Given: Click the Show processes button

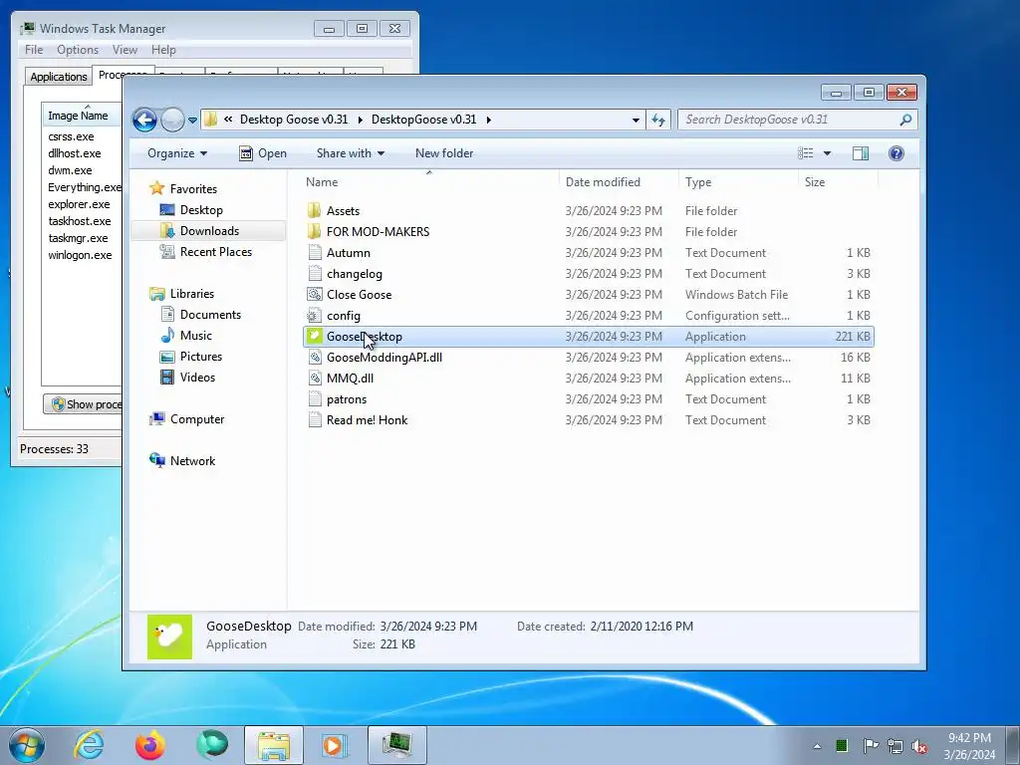Looking at the screenshot, I should click(84, 404).
